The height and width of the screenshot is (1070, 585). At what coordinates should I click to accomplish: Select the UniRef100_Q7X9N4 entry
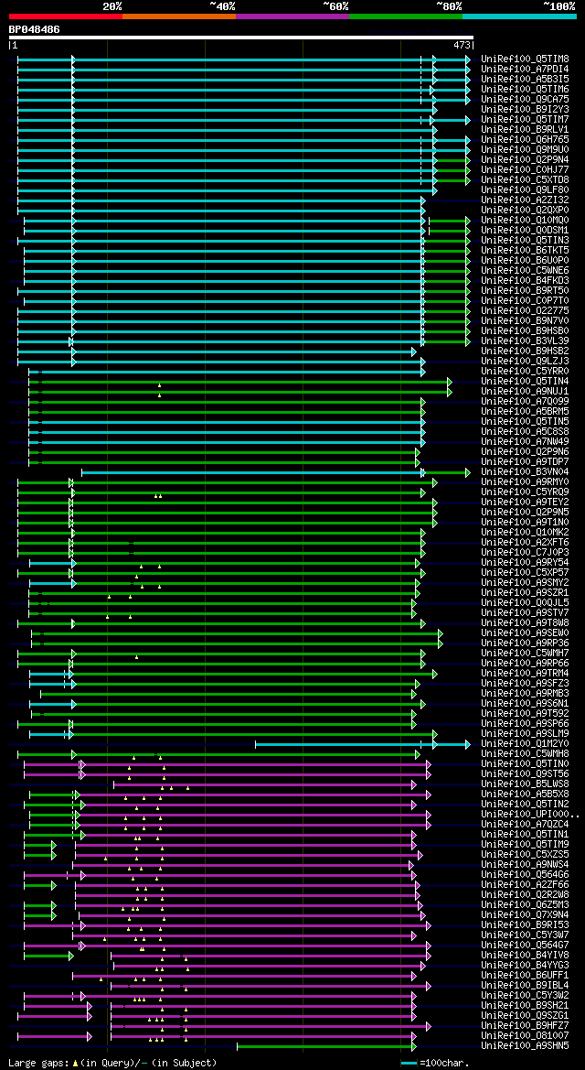[x=525, y=914]
